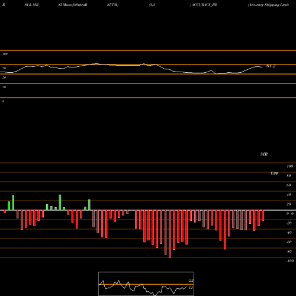Click the "SI & MR" header label
The image size is (296, 296).
coord(31,5)
